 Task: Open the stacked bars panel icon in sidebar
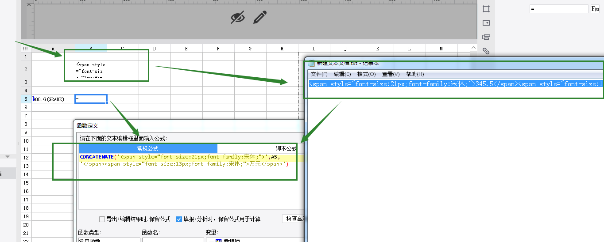486,37
